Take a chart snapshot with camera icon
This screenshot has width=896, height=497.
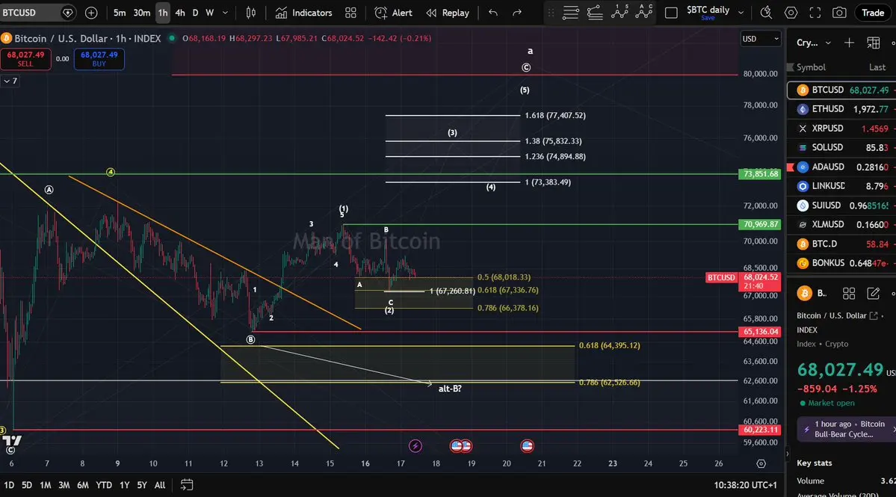click(839, 13)
